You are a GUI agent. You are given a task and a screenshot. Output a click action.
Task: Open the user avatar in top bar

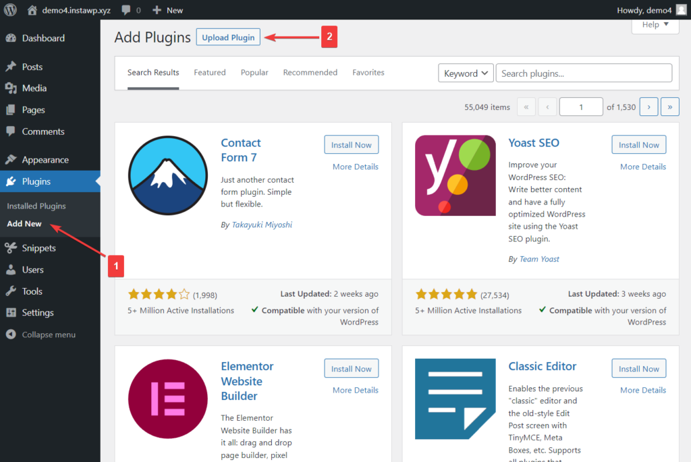coord(682,9)
